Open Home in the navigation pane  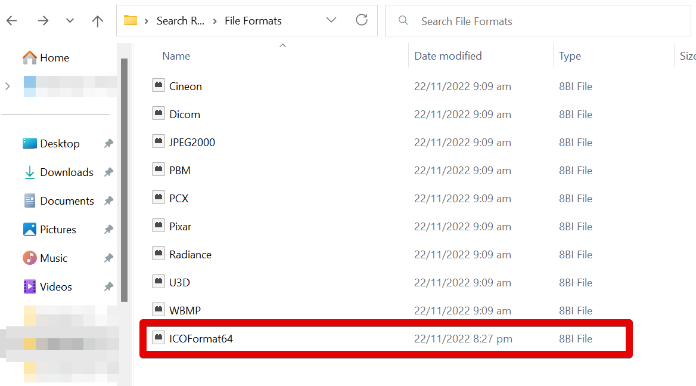(x=54, y=58)
